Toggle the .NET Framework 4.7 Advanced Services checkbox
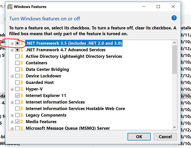 pyautogui.click(x=17, y=50)
